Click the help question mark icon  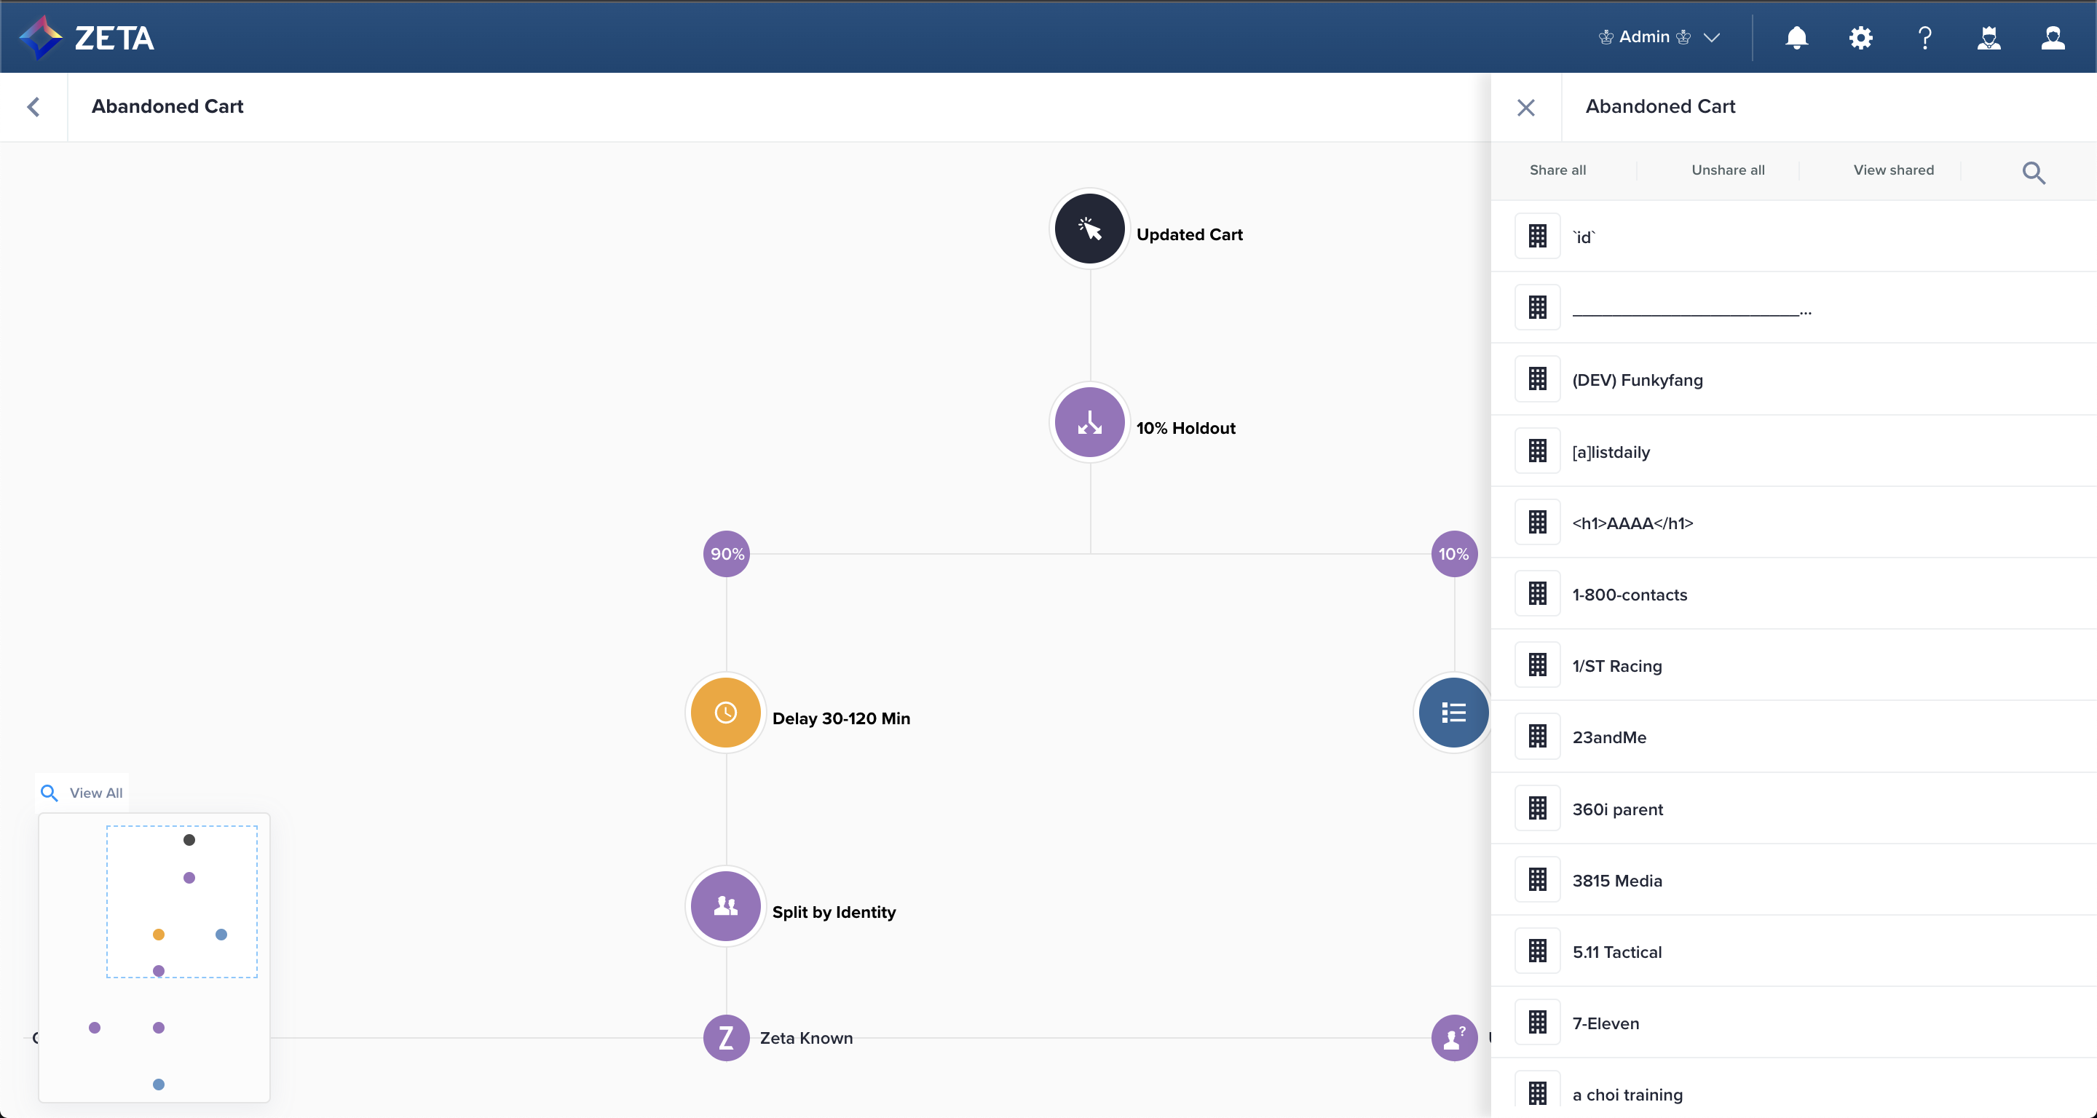[x=1924, y=37]
